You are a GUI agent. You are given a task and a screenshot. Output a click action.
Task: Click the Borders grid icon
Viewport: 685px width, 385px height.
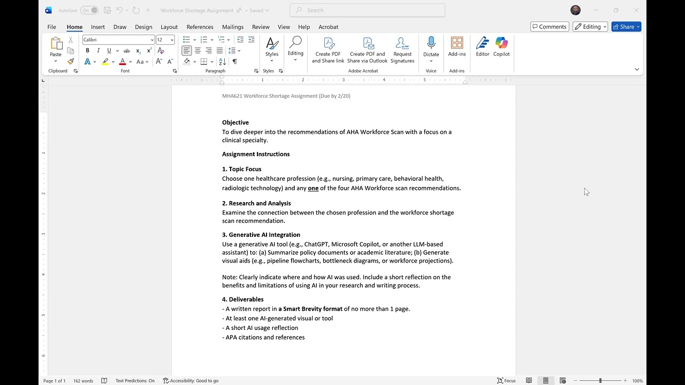click(x=204, y=61)
